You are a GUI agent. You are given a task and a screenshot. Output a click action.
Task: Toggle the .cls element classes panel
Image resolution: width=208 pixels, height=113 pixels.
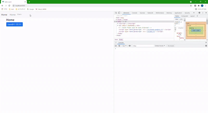pos(181,19)
